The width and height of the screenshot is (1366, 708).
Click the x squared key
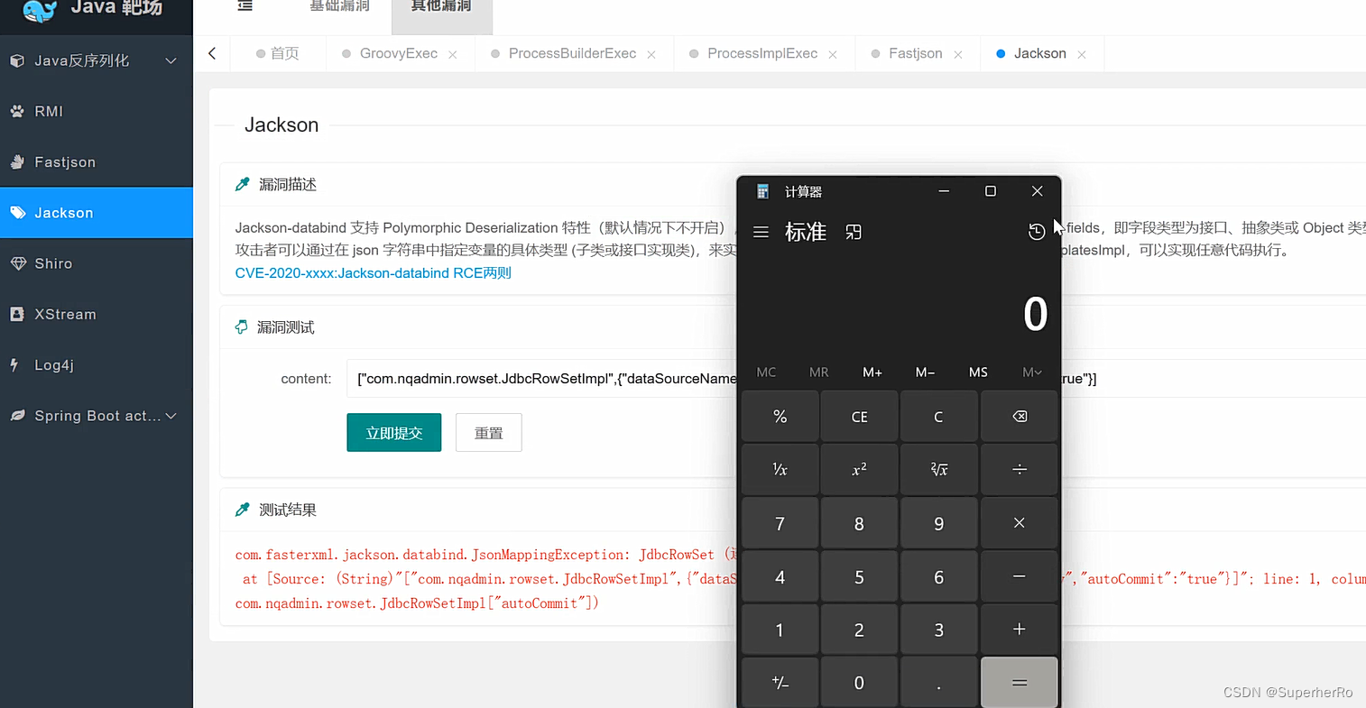tap(859, 470)
